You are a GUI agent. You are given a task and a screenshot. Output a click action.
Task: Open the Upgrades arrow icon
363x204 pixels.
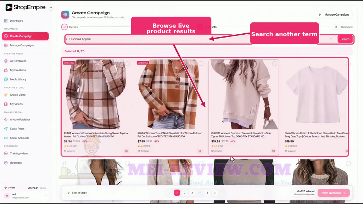pos(6,163)
